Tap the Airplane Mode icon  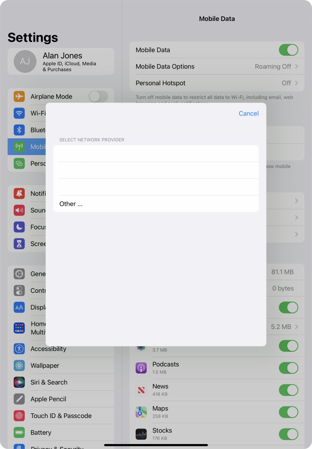[x=19, y=97]
